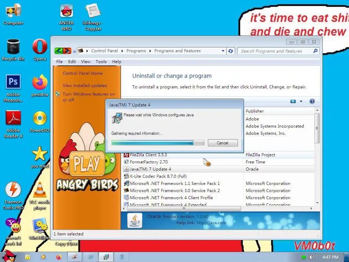
Task: Open the Daemon Tools PRO shortcut
Action: click(13, 195)
